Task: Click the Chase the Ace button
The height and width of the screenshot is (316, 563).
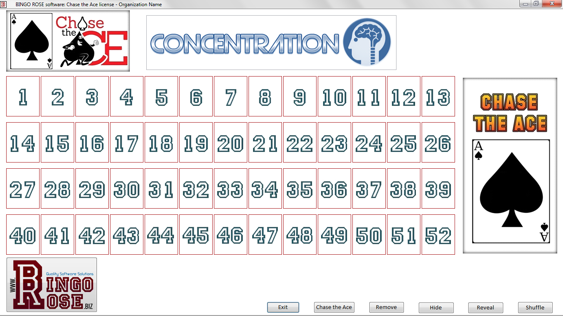Action: click(x=334, y=307)
